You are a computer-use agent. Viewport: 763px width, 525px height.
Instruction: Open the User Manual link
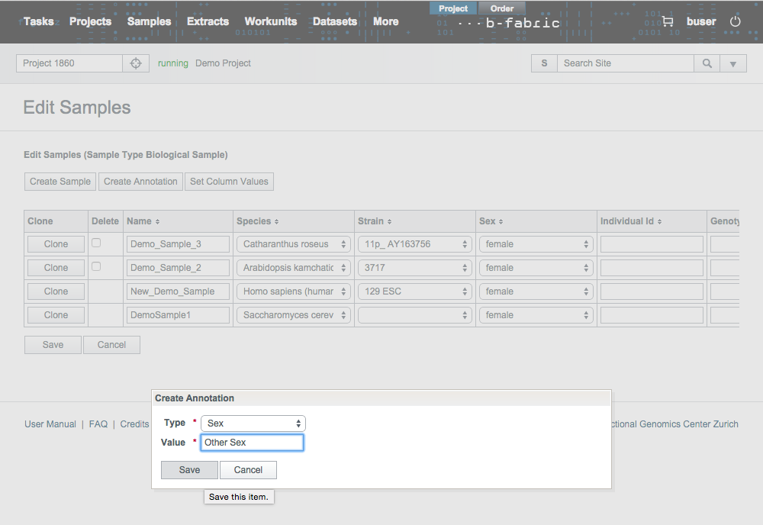click(x=50, y=424)
